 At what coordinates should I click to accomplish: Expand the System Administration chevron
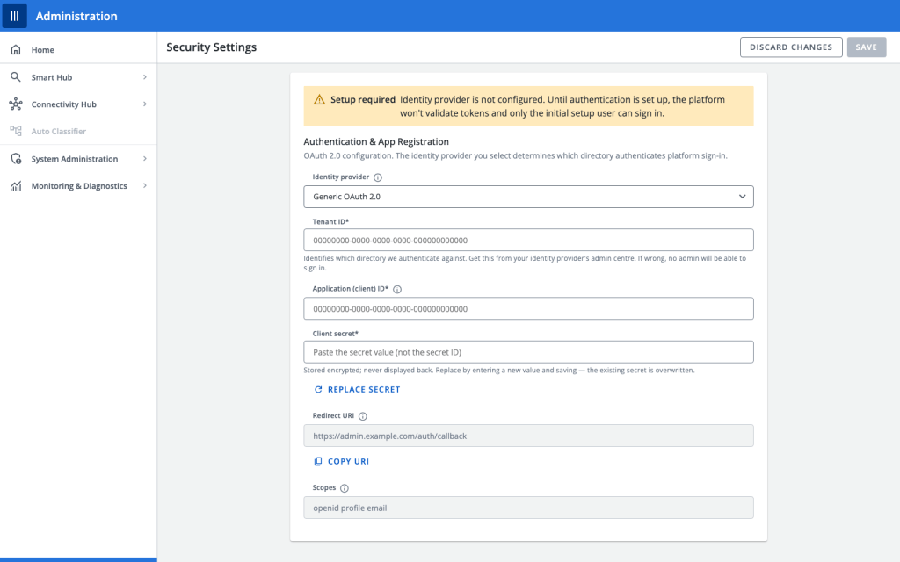tap(145, 159)
